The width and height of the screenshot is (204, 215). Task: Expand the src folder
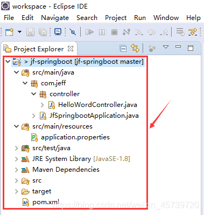[x=17, y=180]
